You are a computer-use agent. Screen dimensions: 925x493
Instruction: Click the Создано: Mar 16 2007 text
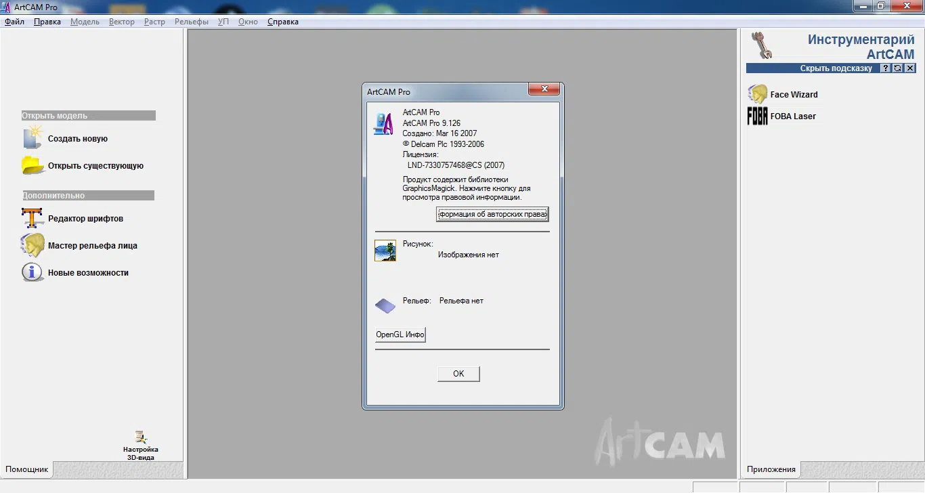(439, 133)
